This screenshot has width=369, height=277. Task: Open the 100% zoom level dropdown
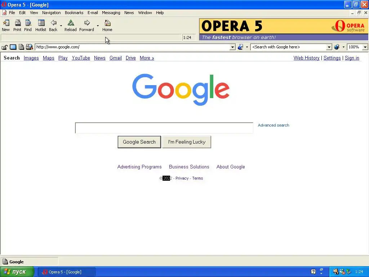pyautogui.click(x=365, y=47)
